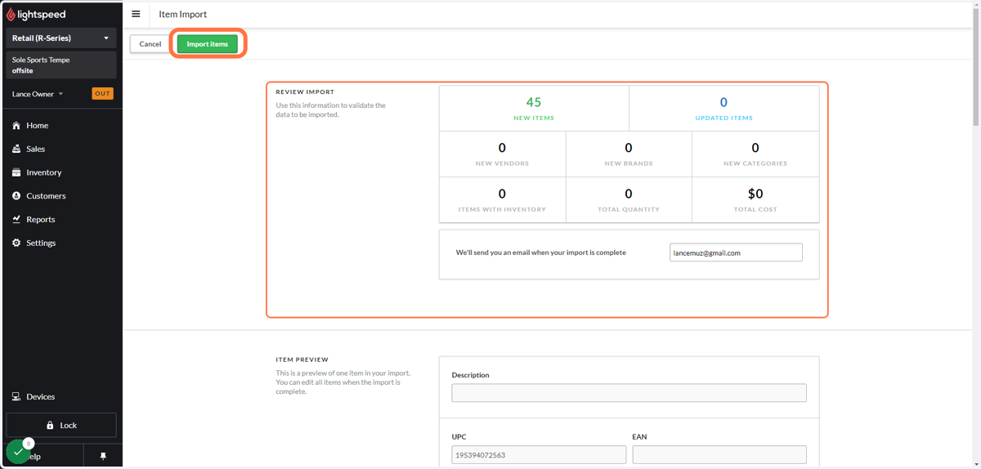
Task: Click the Lock button
Action: 61,425
